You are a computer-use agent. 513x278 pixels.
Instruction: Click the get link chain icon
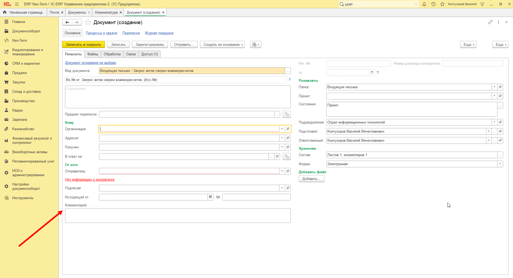tap(490, 22)
